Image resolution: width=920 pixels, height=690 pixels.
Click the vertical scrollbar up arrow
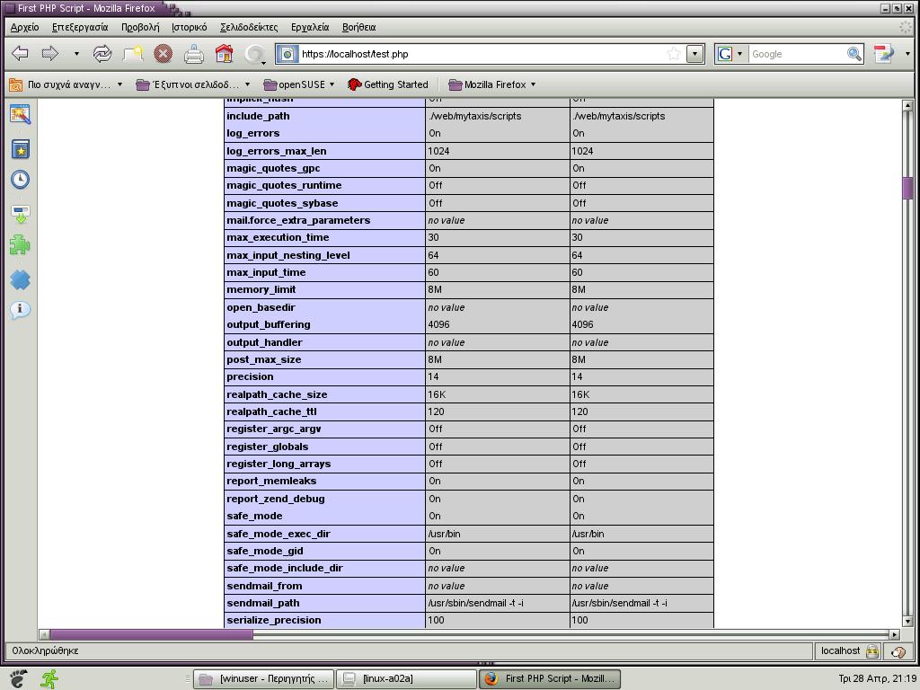coord(907,106)
